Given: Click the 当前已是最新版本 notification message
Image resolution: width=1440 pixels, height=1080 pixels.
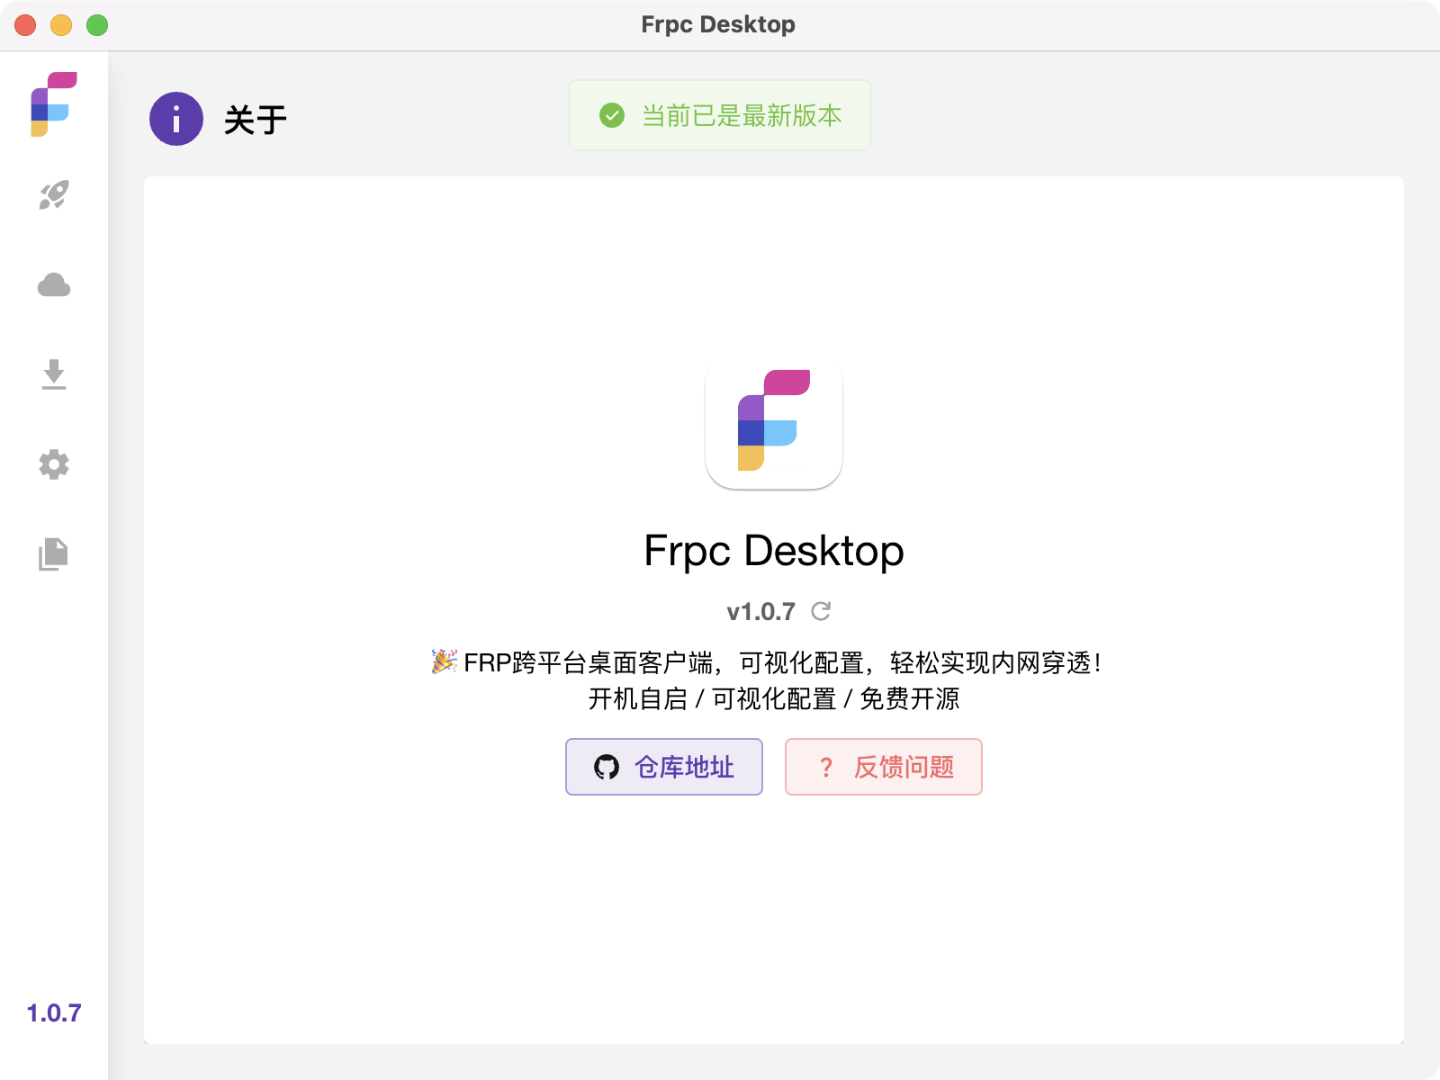Looking at the screenshot, I should pos(741,115).
